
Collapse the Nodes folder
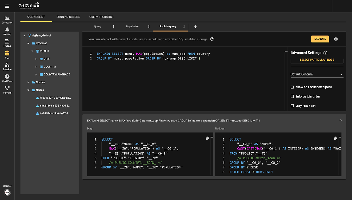[28, 90]
